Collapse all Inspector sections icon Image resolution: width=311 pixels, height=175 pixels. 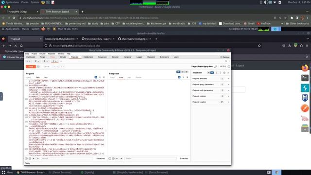click(x=220, y=73)
